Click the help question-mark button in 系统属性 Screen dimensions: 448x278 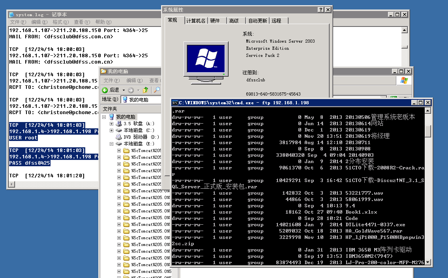coord(321,10)
